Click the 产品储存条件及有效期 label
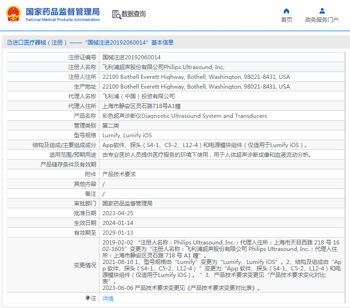 [68, 165]
